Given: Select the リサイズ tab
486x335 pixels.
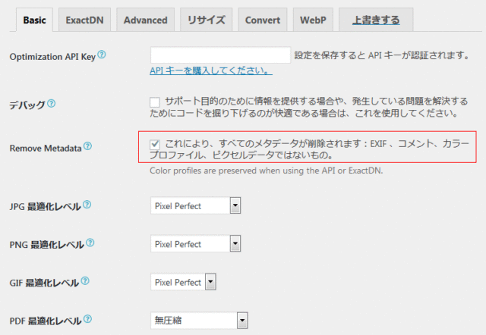Looking at the screenshot, I should 207,20.
